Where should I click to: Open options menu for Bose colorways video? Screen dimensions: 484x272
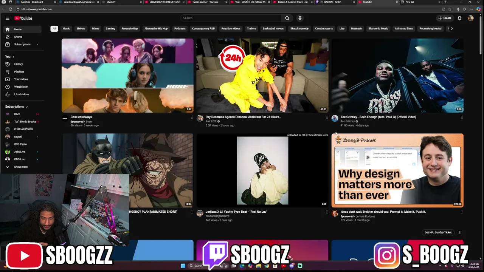(x=192, y=117)
